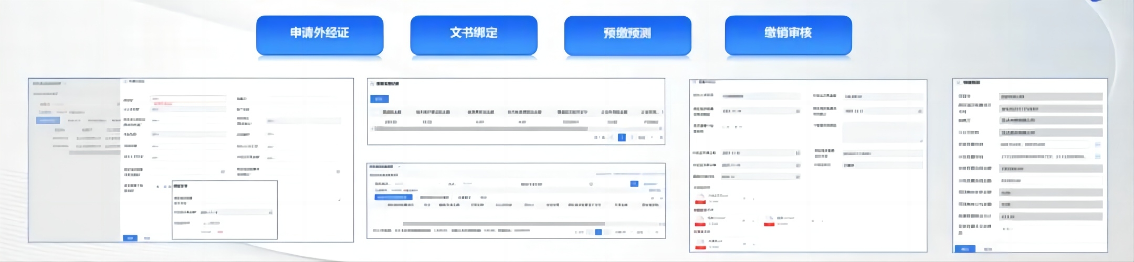Viewport: 1134px width, 262px height.
Task: Click the 申请外经证 button
Action: 319,34
